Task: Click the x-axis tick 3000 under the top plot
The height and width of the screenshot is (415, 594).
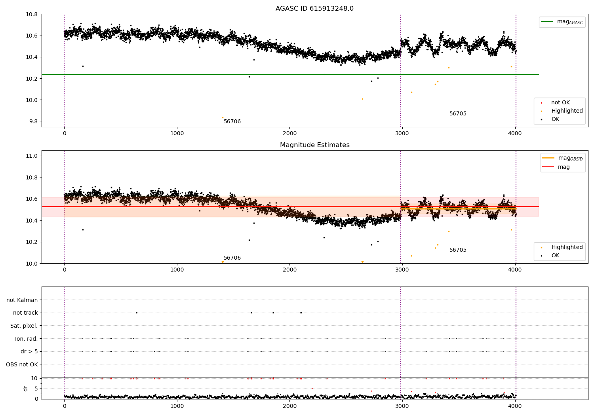Action: 402,133
